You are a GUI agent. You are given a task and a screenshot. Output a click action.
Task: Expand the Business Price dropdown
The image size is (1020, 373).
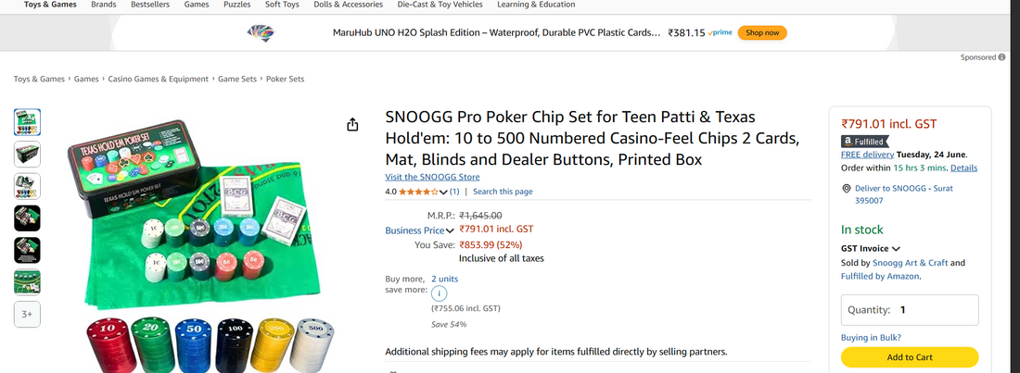450,230
